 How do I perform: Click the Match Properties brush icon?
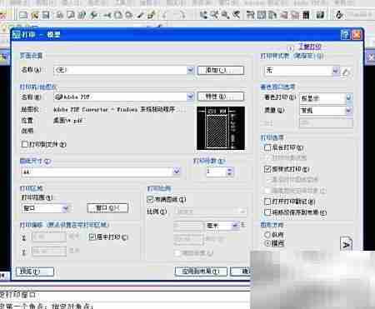140,15
